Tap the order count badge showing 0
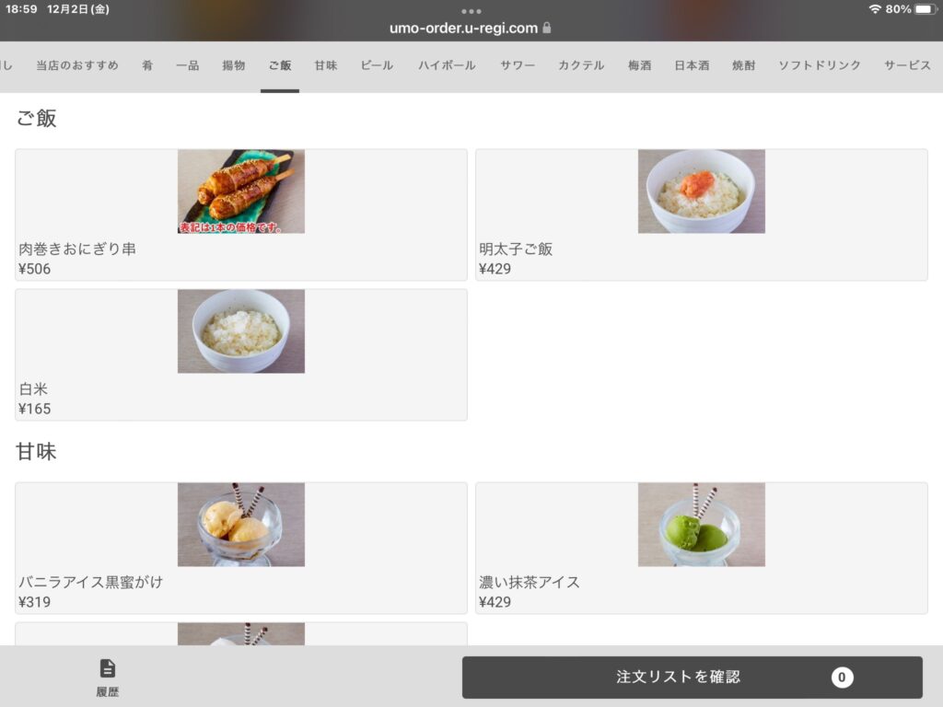Viewport: 943px width, 707px height. [x=842, y=678]
